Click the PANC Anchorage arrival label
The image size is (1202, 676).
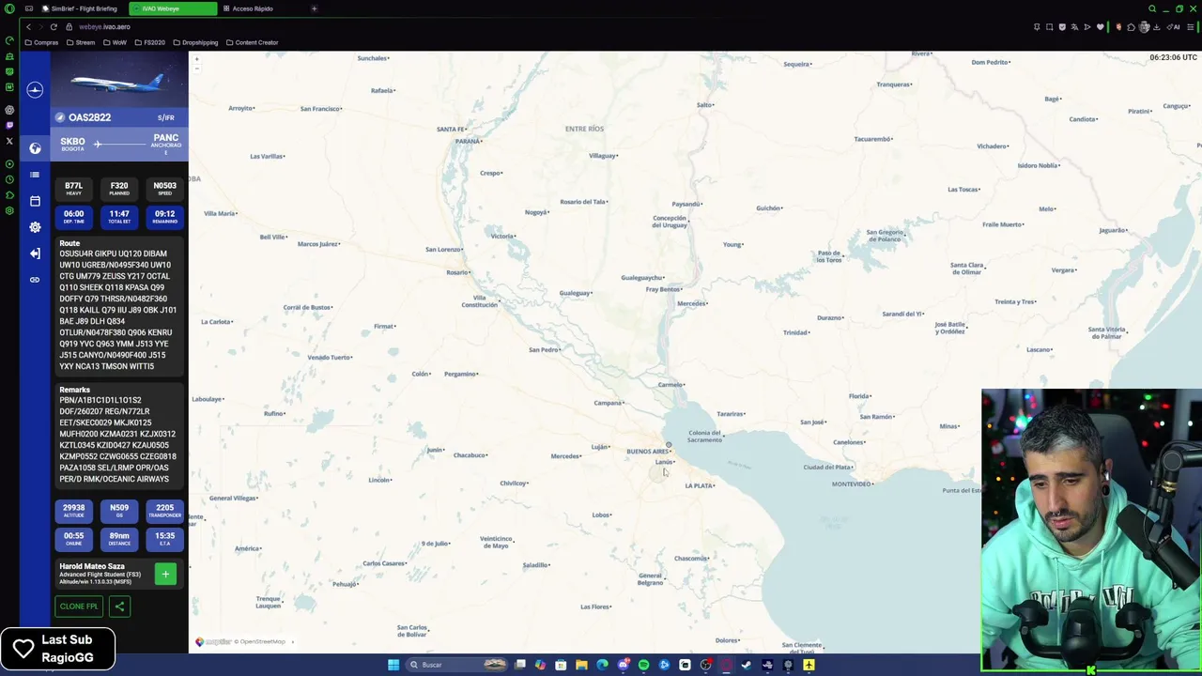pos(166,143)
